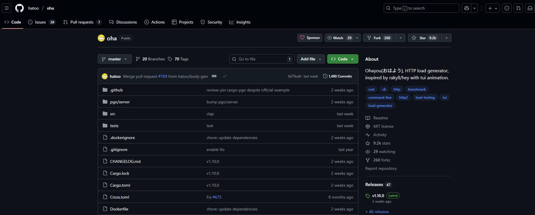Click the tag icon beside v1.10.0 release
535x215 pixels.
368,196
